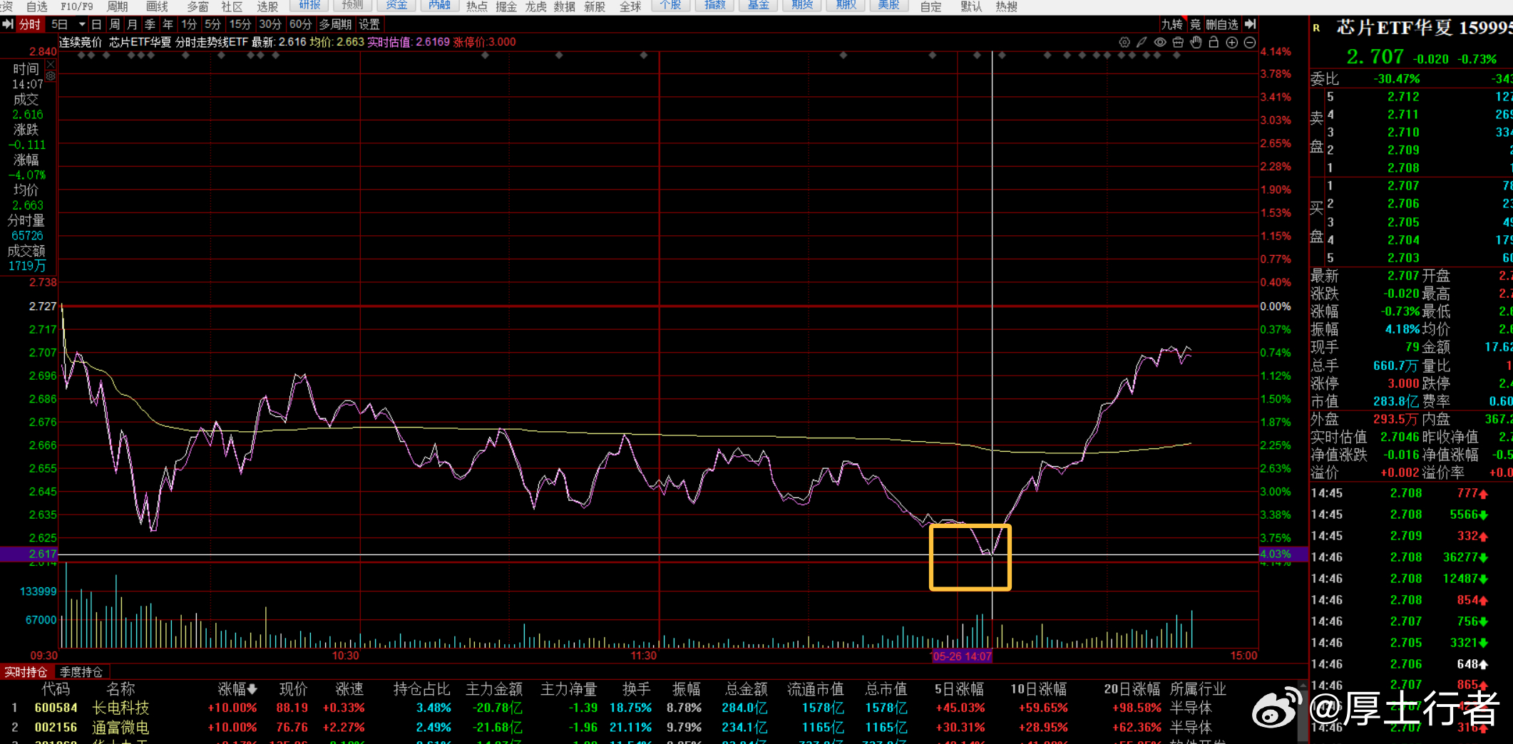Open chart settings gear icon
1513x744 pixels.
coord(1124,43)
